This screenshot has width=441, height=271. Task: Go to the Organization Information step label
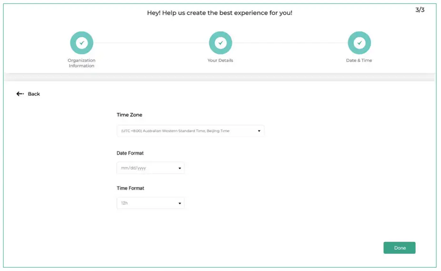81,63
